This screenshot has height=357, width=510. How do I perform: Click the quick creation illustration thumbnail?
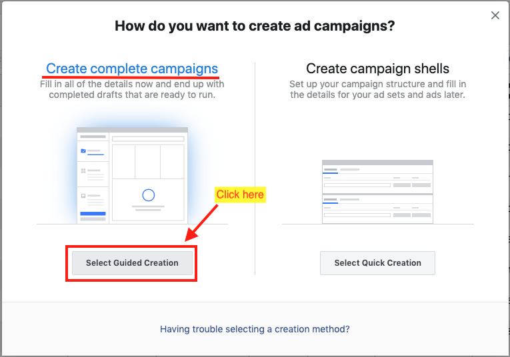(377, 191)
